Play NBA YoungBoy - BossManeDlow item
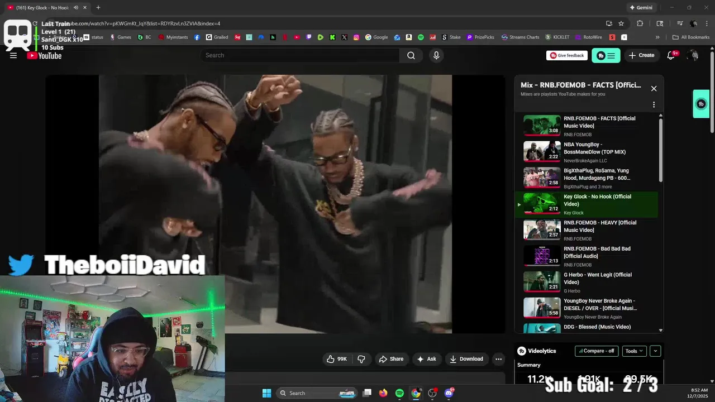Image resolution: width=715 pixels, height=402 pixels. click(587, 152)
